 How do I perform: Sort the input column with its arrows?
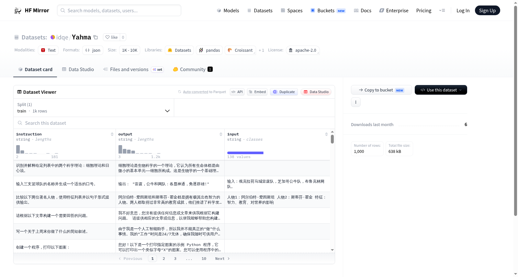(326, 134)
